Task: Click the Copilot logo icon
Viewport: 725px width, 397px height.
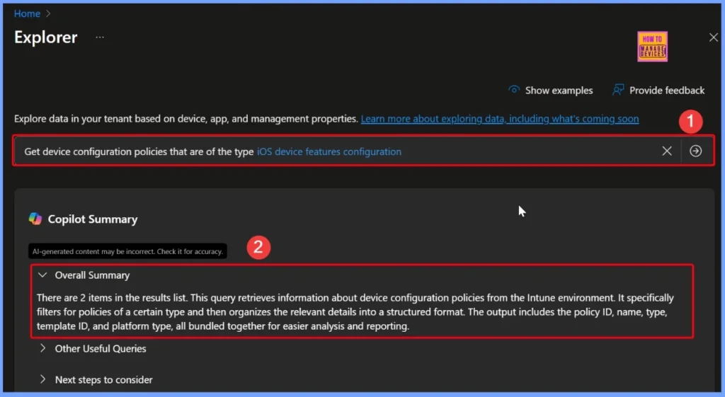Action: (35, 219)
